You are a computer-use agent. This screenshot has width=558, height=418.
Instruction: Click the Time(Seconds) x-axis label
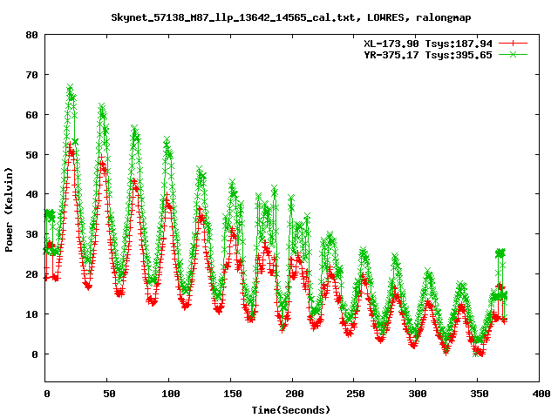pyautogui.click(x=291, y=410)
